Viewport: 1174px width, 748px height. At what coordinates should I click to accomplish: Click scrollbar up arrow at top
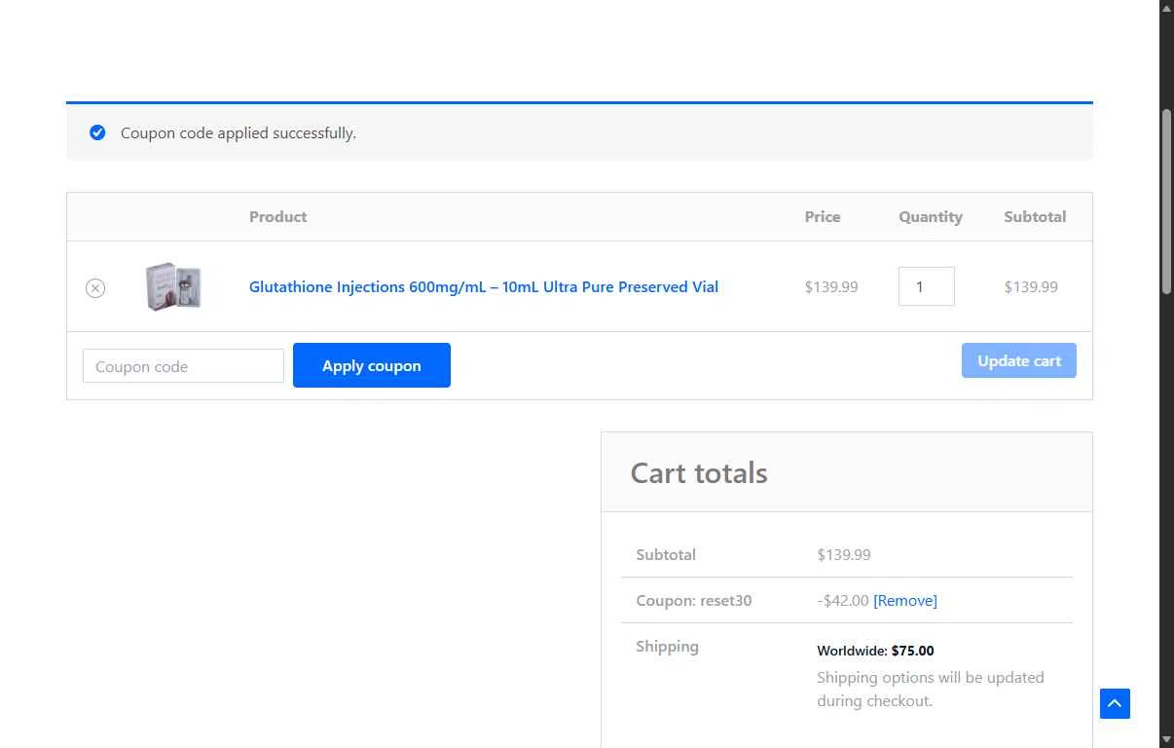pos(1166,8)
